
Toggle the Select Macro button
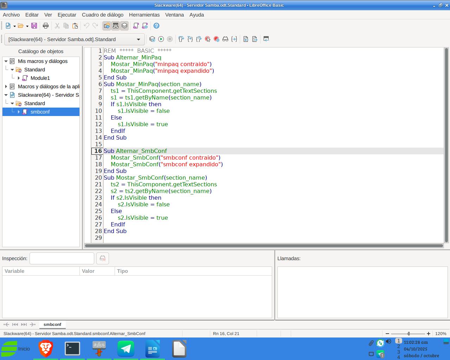tap(116, 26)
